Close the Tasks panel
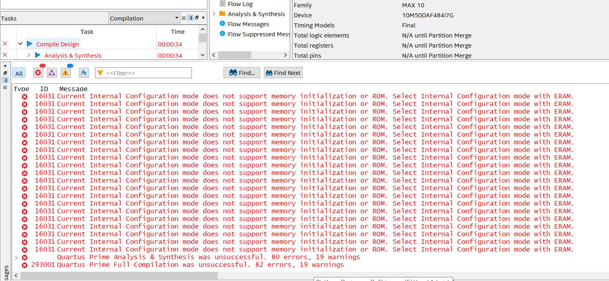Screen dimensions: 609x281 pos(203,18)
